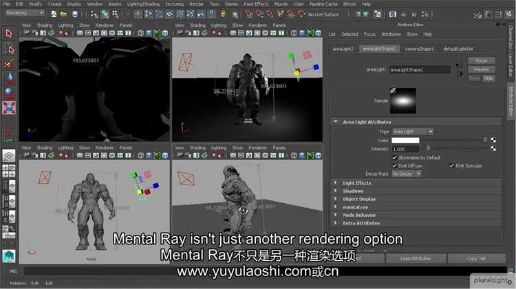
Task: Open scene with folder icon
Action: [63, 14]
